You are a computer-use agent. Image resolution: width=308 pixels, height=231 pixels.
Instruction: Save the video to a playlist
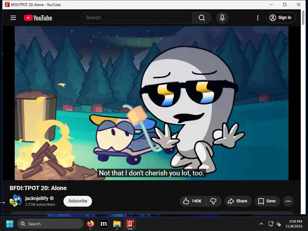pyautogui.click(x=267, y=201)
